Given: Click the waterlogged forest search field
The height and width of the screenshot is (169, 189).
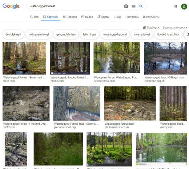Looking at the screenshot, I should (x=75, y=6).
